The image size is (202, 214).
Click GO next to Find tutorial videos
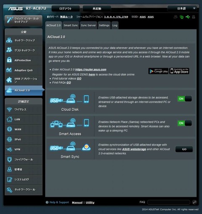tap(79, 78)
